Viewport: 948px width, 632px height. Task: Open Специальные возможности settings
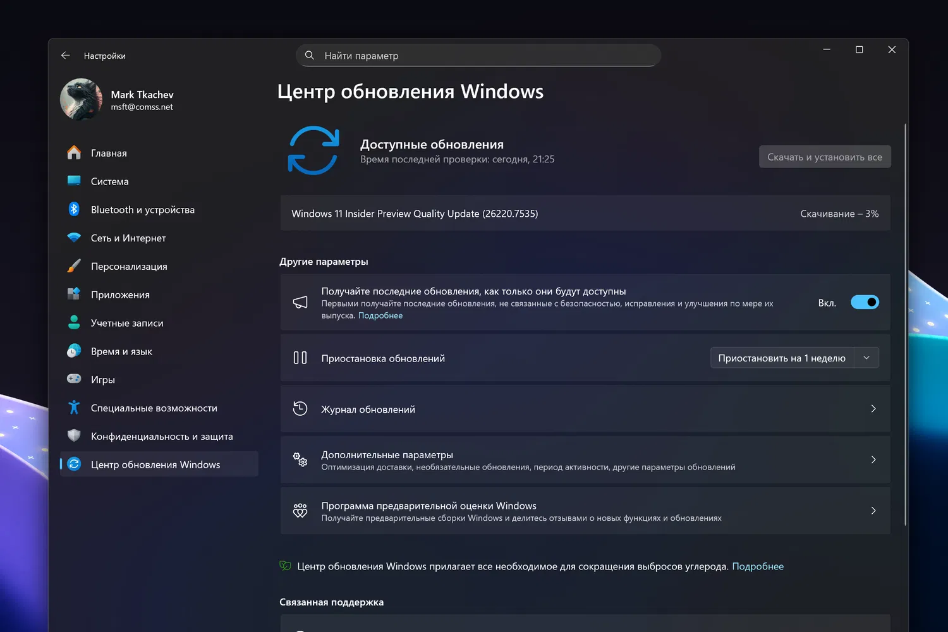154,408
